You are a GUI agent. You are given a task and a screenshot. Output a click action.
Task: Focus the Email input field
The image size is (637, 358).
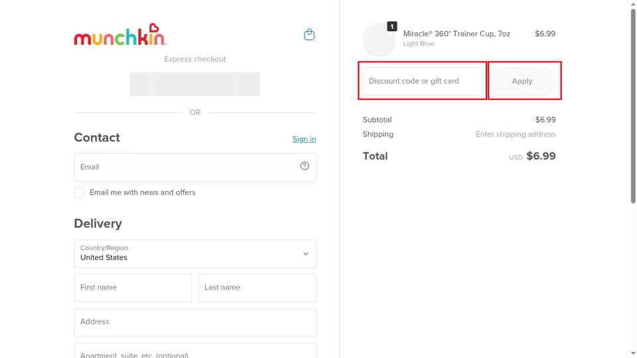click(x=195, y=167)
